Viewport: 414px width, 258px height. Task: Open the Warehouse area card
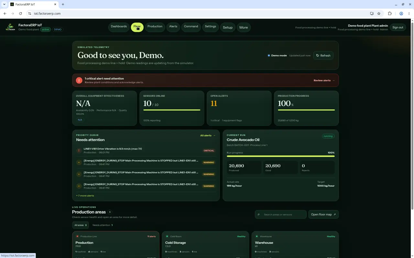coord(295,244)
